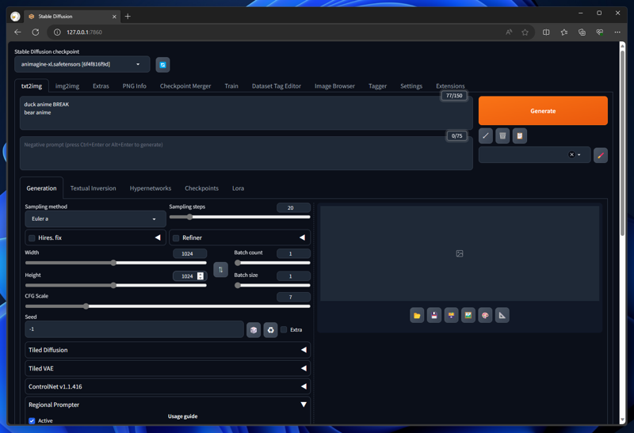
Task: Open the Extras tab
Action: click(x=101, y=86)
